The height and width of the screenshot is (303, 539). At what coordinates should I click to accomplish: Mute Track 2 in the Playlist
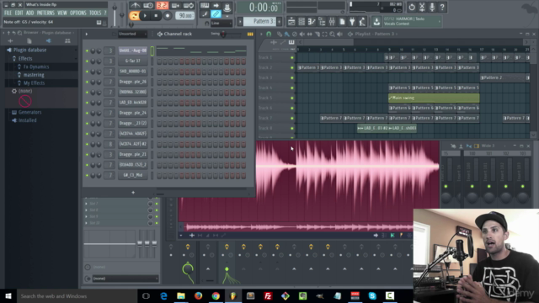(x=292, y=67)
